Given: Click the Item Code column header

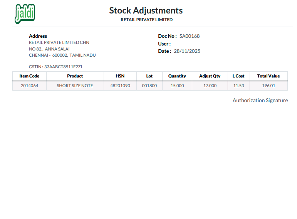Looking at the screenshot, I should 29,76.
